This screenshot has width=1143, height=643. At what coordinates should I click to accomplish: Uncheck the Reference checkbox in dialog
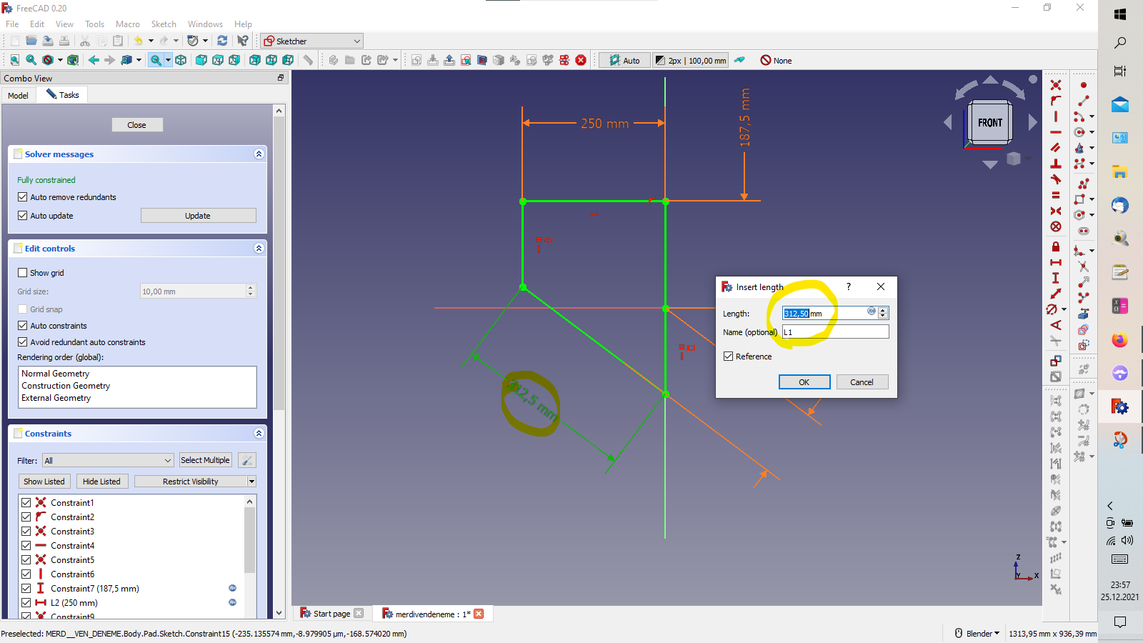(729, 357)
